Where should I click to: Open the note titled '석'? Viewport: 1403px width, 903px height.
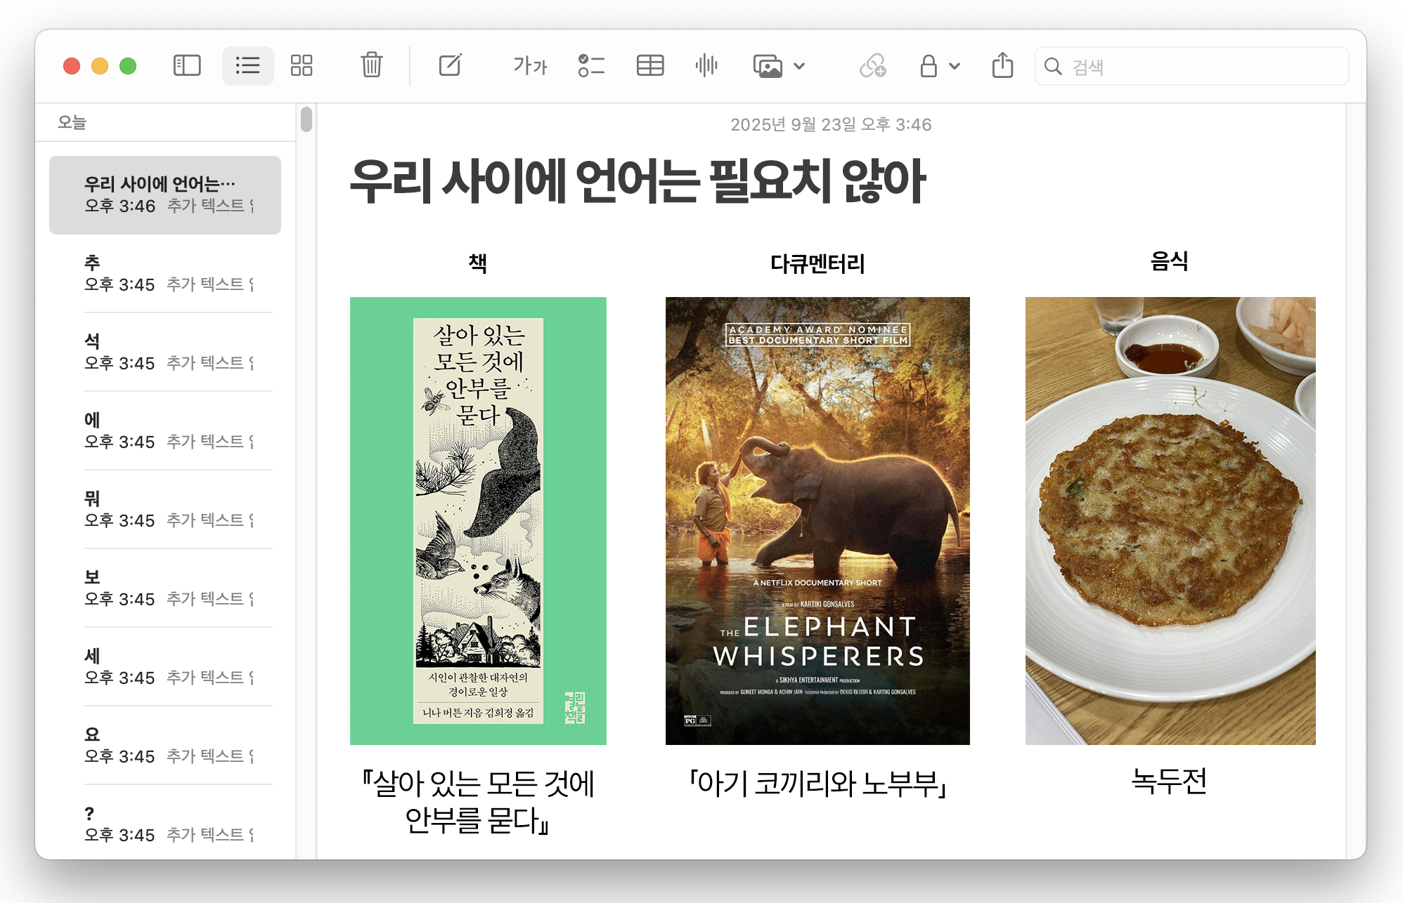coord(165,352)
